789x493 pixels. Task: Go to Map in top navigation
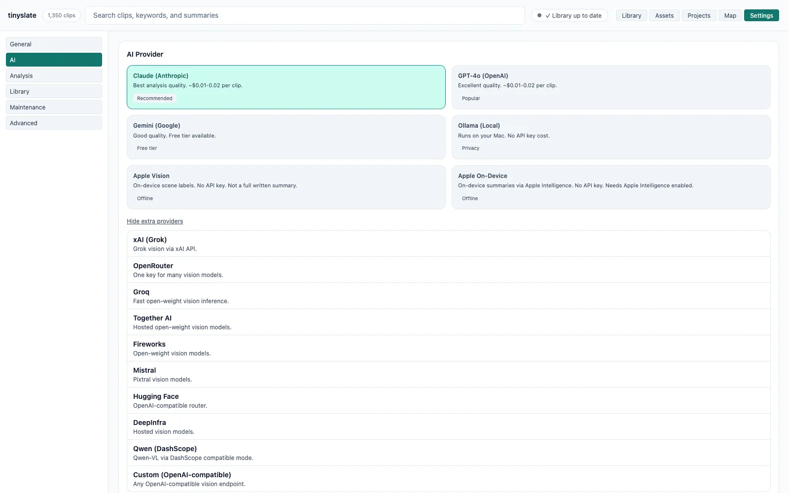tap(730, 15)
